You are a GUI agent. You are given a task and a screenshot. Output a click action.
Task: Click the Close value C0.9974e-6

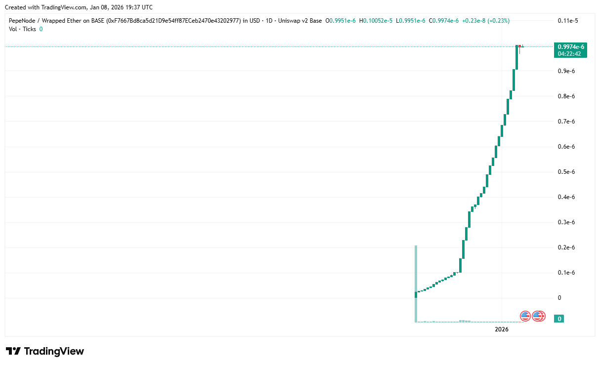click(443, 21)
